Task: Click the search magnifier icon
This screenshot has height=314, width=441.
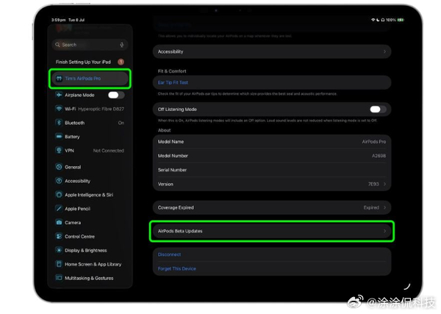Action: (x=57, y=45)
